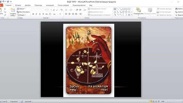The height and width of the screenshot is (103, 183).
Task: Click the increase list level icon
Action: (80, 10)
